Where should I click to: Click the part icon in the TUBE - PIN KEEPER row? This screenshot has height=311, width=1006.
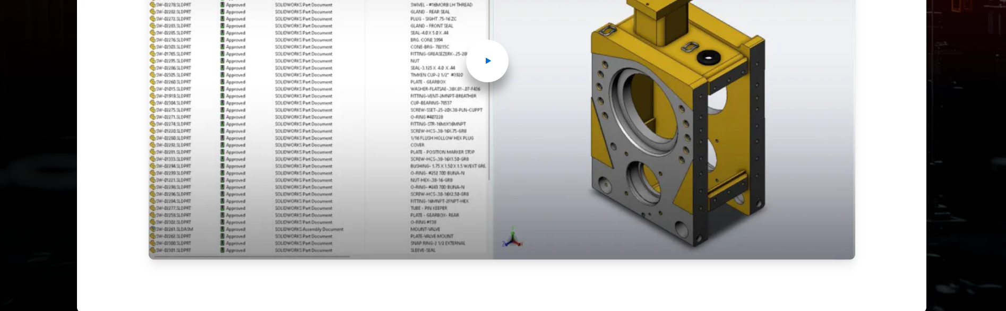pyautogui.click(x=153, y=208)
